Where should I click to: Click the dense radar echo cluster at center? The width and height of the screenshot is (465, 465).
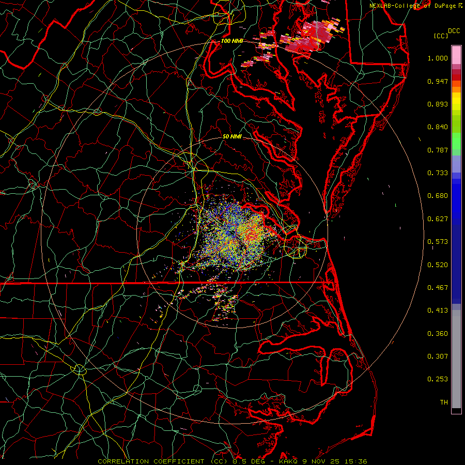[x=234, y=234]
